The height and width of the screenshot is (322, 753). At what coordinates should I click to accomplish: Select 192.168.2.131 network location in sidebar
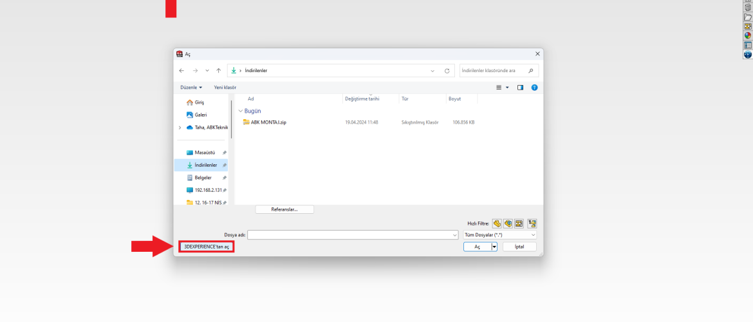coord(205,190)
